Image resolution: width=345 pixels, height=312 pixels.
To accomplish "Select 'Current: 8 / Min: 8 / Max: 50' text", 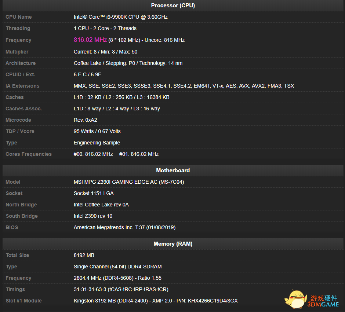I will point(105,52).
